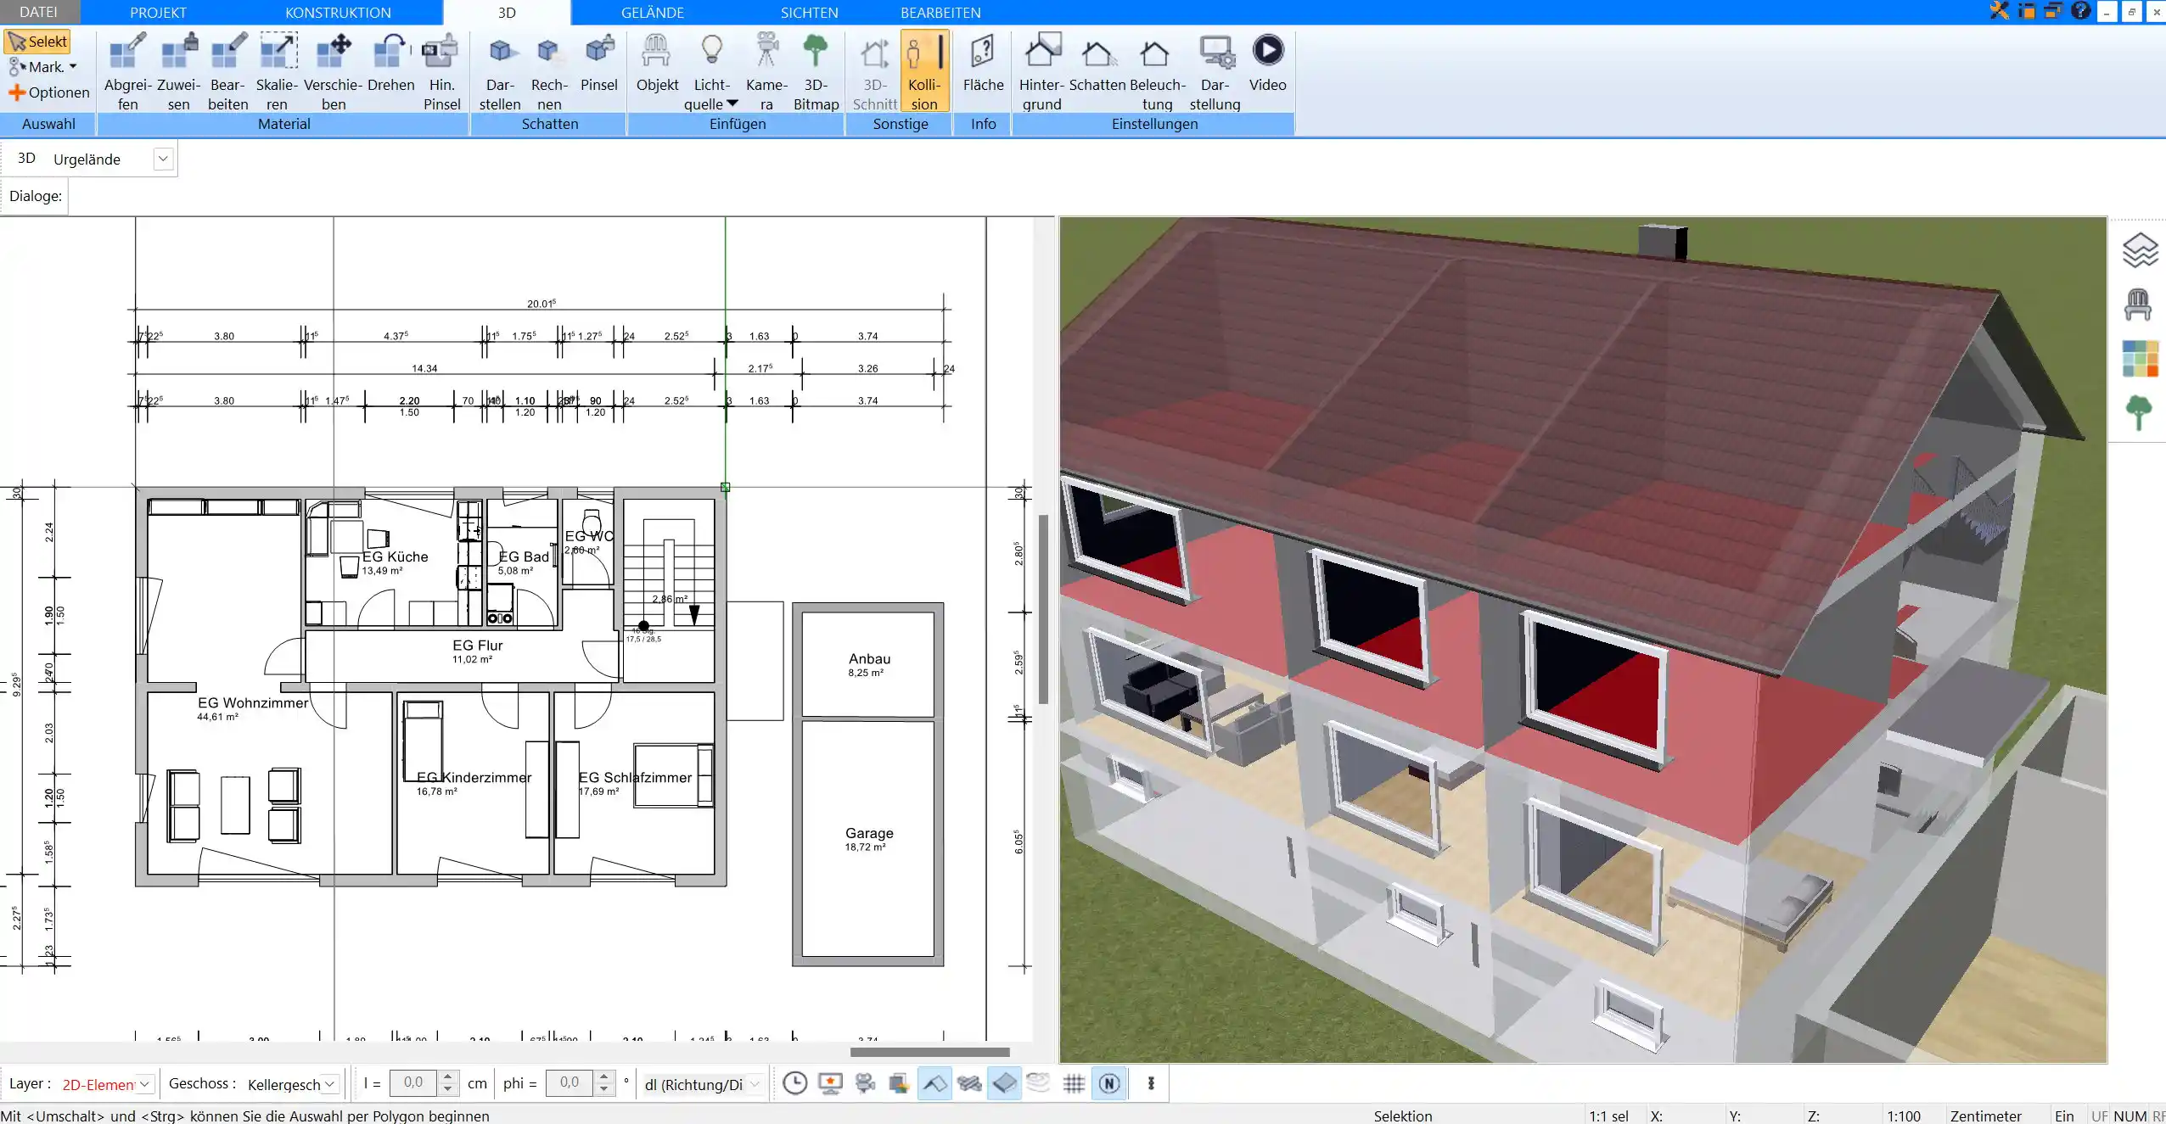The height and width of the screenshot is (1124, 2166).
Task: Click the 2D view horizontal scrollbar
Action: [x=929, y=1052]
